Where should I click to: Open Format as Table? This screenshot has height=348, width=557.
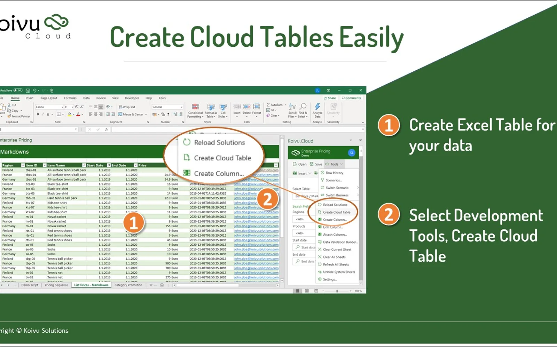click(211, 111)
